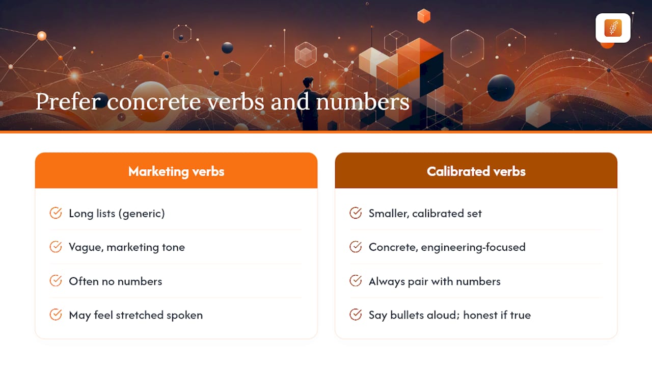652x367 pixels.
Task: Click the text Say bullets aloud; honest if true
Action: coord(450,315)
